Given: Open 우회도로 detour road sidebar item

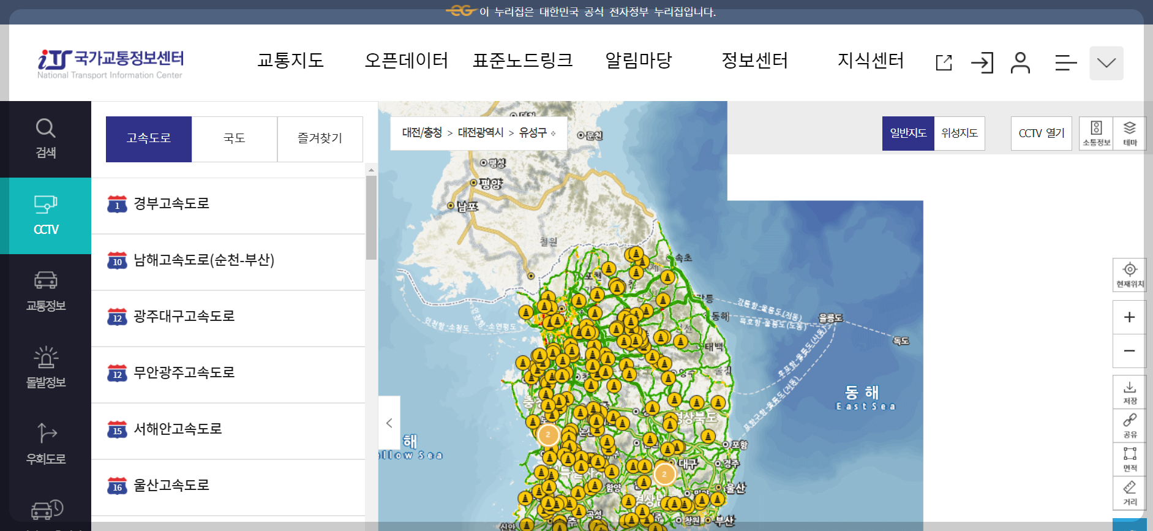Looking at the screenshot, I should (45, 445).
